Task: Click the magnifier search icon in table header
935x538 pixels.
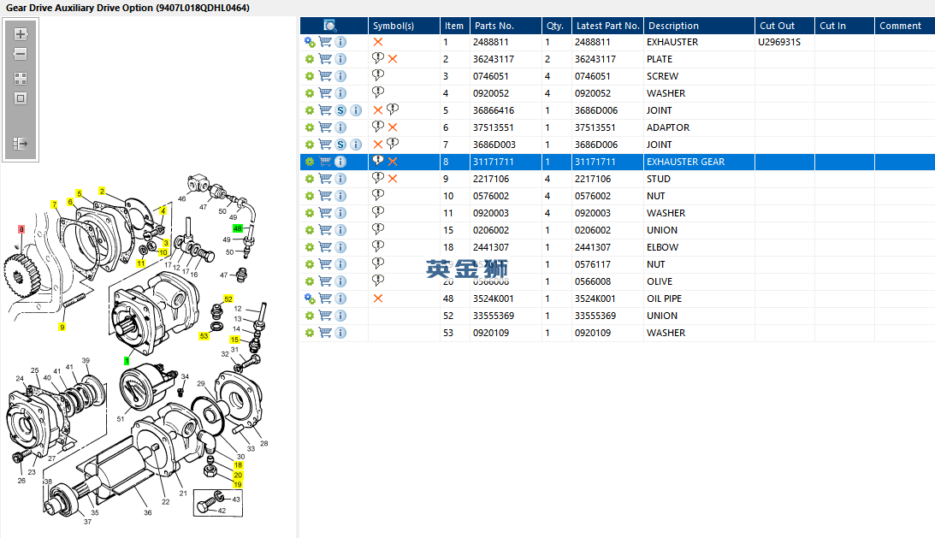Action: point(329,26)
